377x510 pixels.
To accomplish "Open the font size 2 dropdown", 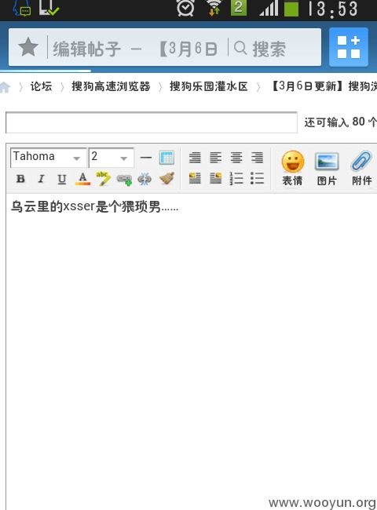I will [x=112, y=158].
